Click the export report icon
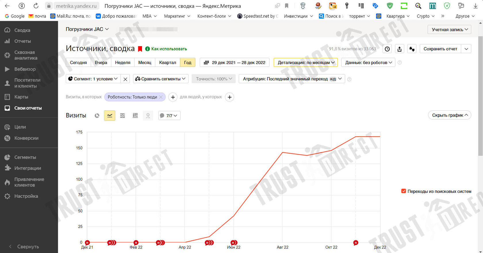483x253 pixels. point(399,49)
